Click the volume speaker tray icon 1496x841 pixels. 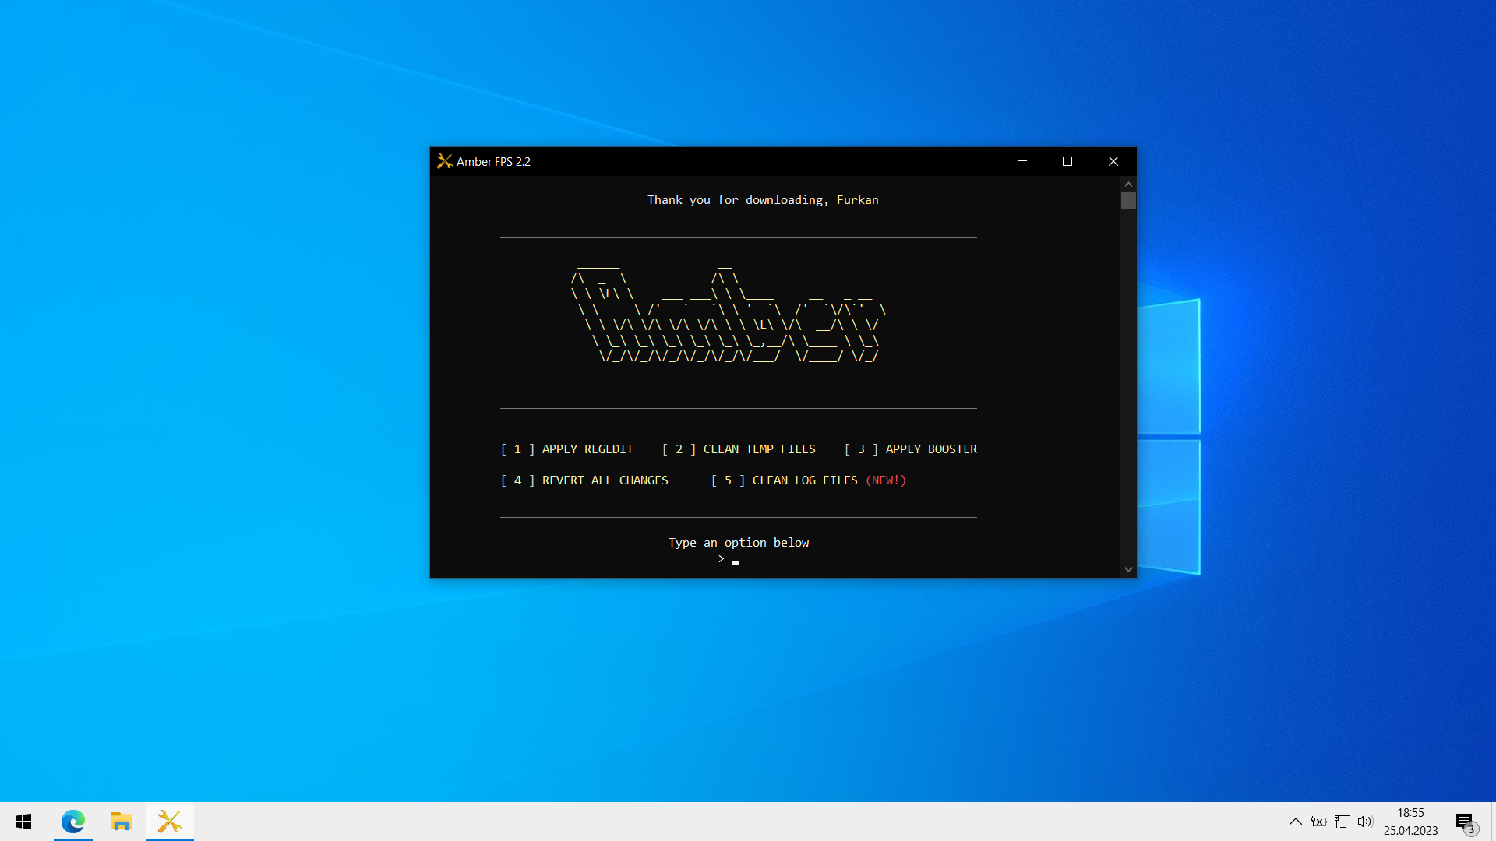pyautogui.click(x=1364, y=822)
